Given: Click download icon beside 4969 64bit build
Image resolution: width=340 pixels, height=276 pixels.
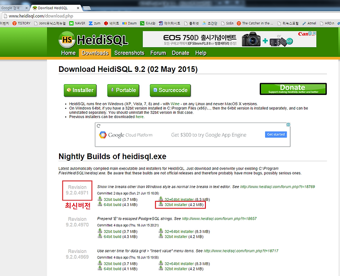Looking at the screenshot, I should 100,268.
